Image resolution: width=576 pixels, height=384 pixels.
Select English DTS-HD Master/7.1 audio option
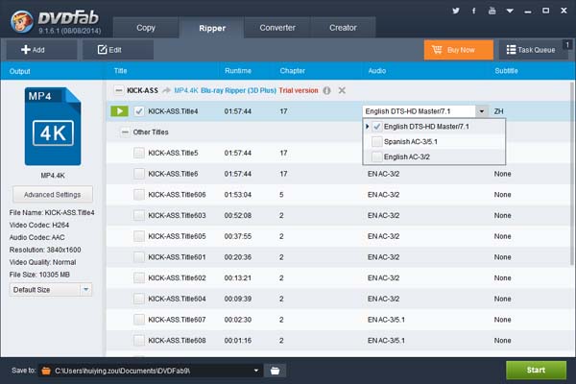click(434, 127)
